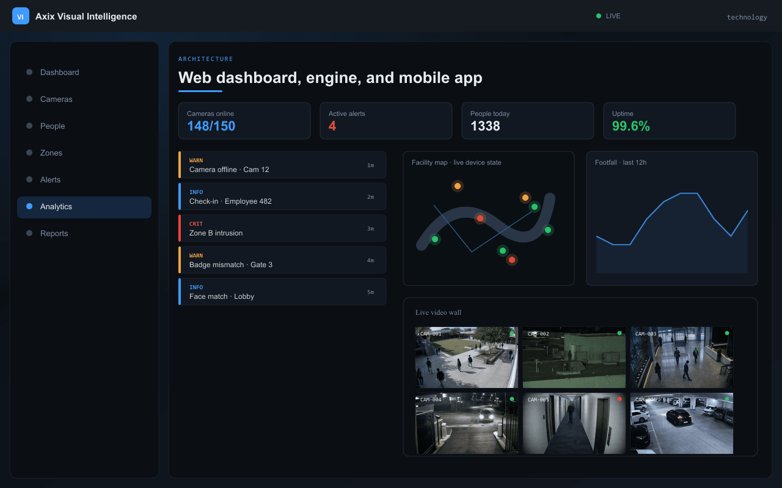Click the Active alerts card

tap(386, 121)
